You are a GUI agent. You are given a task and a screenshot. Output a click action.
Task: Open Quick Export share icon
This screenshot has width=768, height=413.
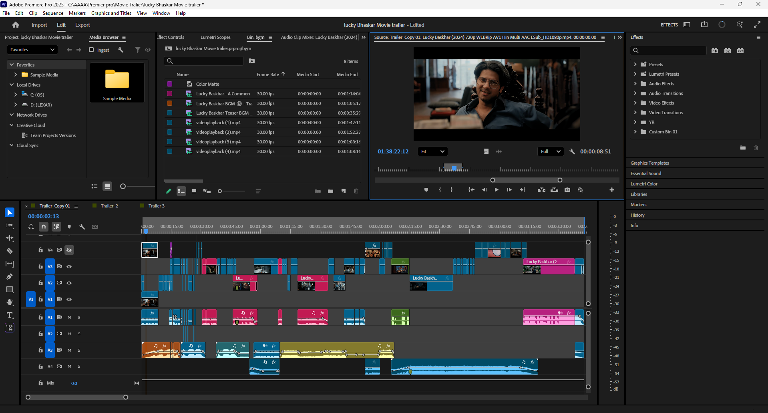[x=704, y=25]
